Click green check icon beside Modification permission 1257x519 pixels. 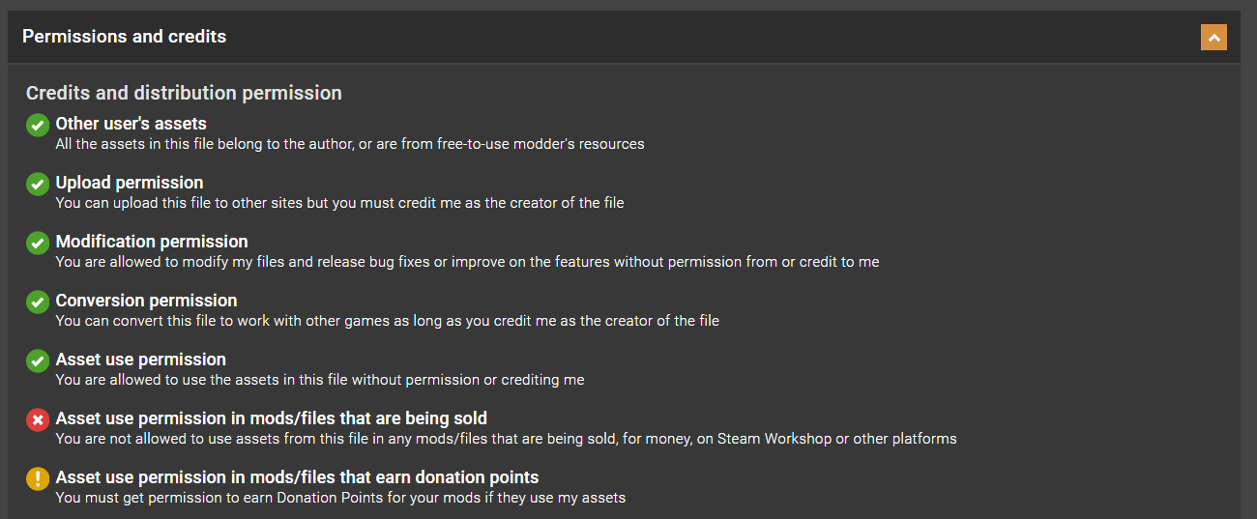pyautogui.click(x=38, y=243)
